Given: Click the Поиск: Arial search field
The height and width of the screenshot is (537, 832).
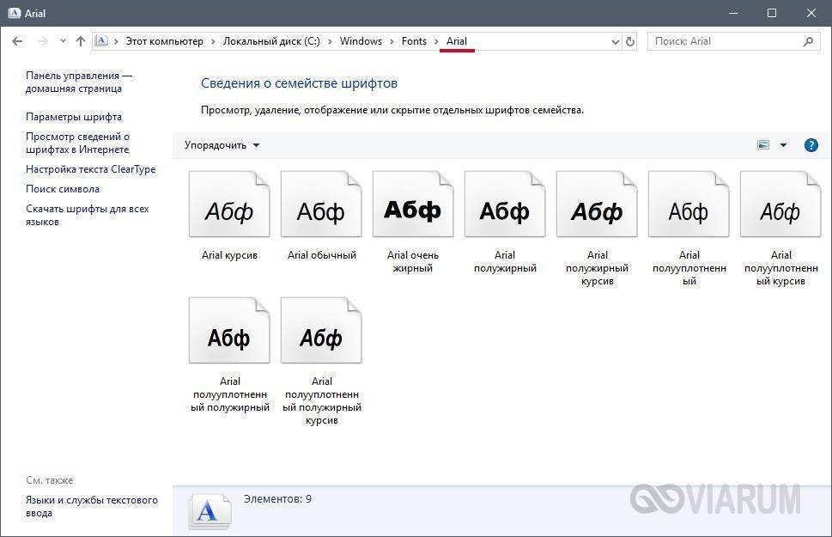Looking at the screenshot, I should pos(726,41).
